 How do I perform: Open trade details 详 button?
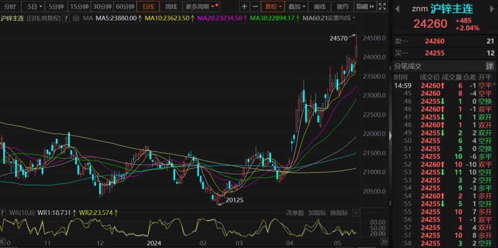pos(490,66)
